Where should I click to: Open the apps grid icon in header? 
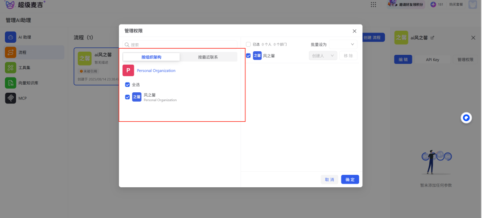373,4
